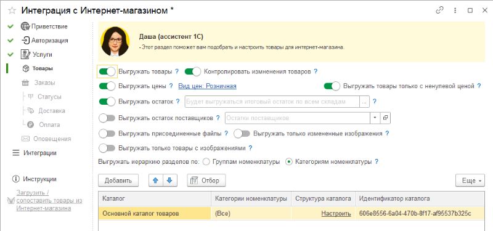Enable Выгружать остаток поставщиков switch
Viewport: 493px width, 231px height.
(107, 118)
